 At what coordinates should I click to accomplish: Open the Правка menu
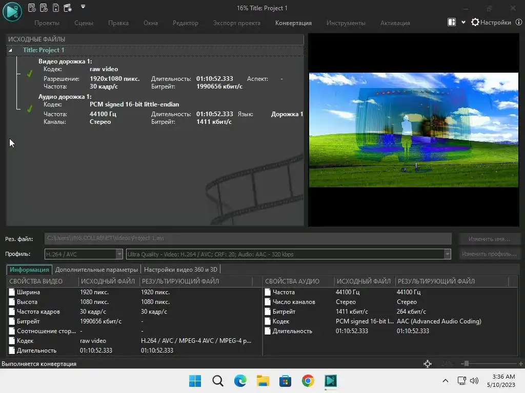point(118,23)
